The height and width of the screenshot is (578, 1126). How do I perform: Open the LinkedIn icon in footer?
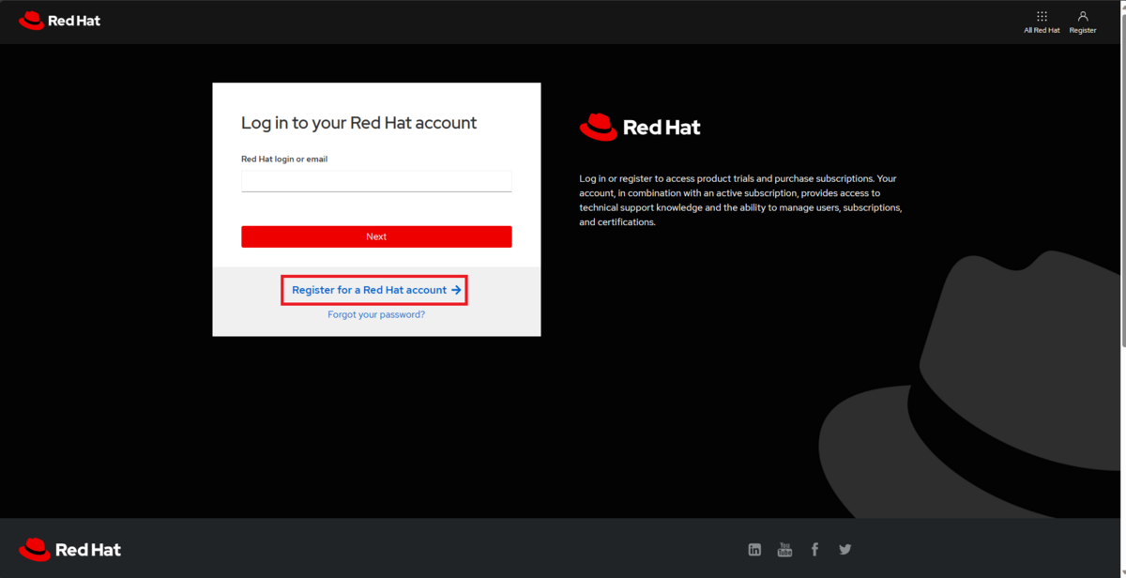(x=754, y=550)
